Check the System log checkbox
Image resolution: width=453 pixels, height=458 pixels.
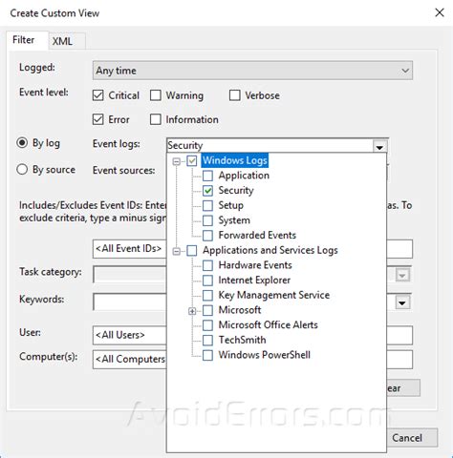(207, 220)
